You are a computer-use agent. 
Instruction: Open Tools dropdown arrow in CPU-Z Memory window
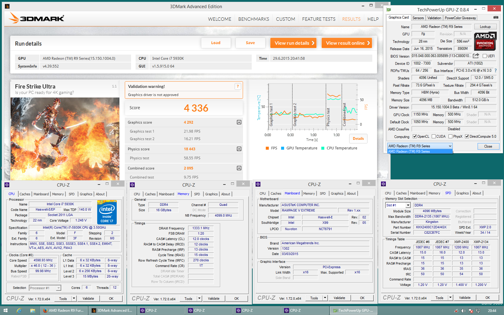[199, 298]
